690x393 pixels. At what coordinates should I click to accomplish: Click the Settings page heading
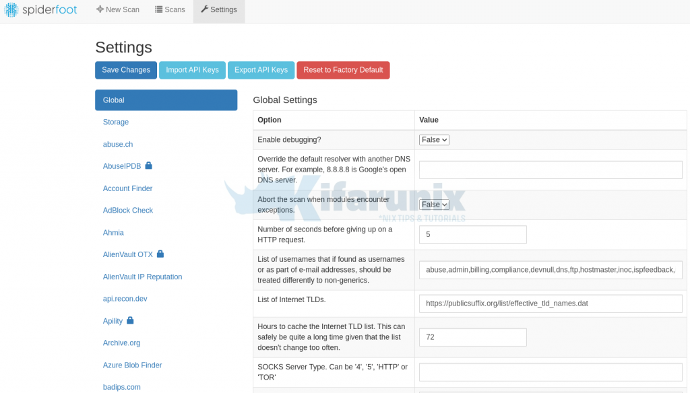click(124, 47)
